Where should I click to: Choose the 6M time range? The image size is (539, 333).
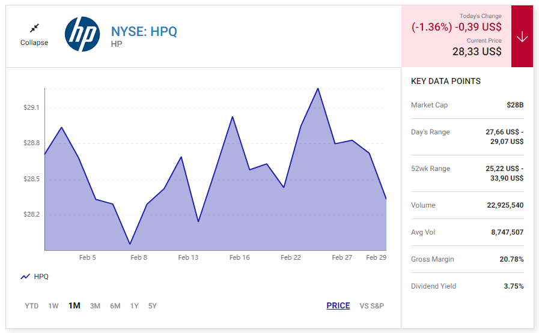click(x=115, y=306)
